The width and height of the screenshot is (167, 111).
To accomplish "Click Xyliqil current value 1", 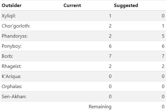I will [x=110, y=16].
